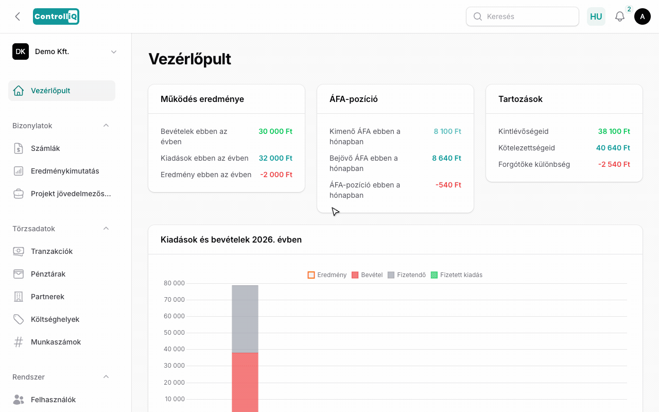Click the Munkaszámok hash icon
659x412 pixels.
[19, 342]
